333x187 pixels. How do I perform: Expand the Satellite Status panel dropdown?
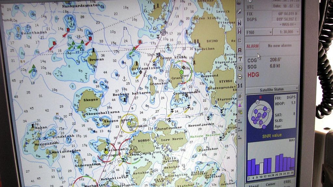296,88
